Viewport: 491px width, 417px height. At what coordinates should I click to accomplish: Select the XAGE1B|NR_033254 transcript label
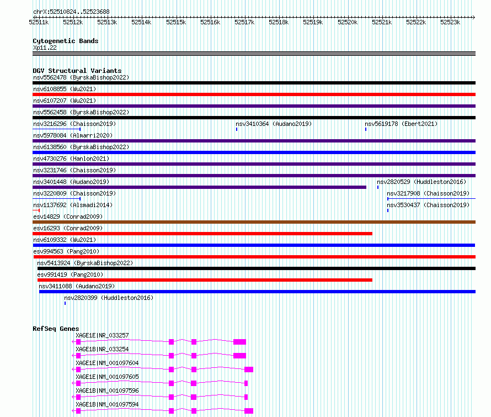(102, 349)
